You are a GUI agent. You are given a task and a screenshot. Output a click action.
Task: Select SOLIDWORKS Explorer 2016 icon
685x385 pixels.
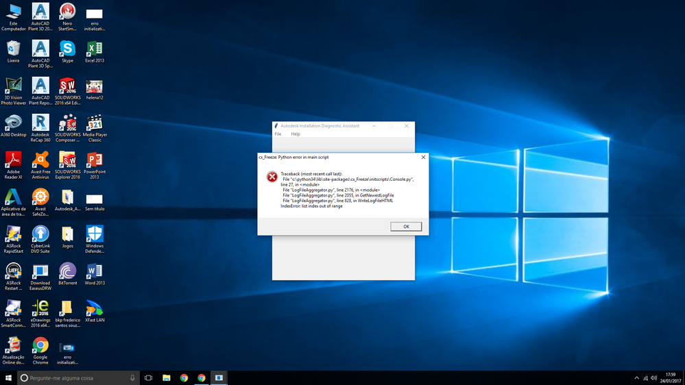(67, 165)
